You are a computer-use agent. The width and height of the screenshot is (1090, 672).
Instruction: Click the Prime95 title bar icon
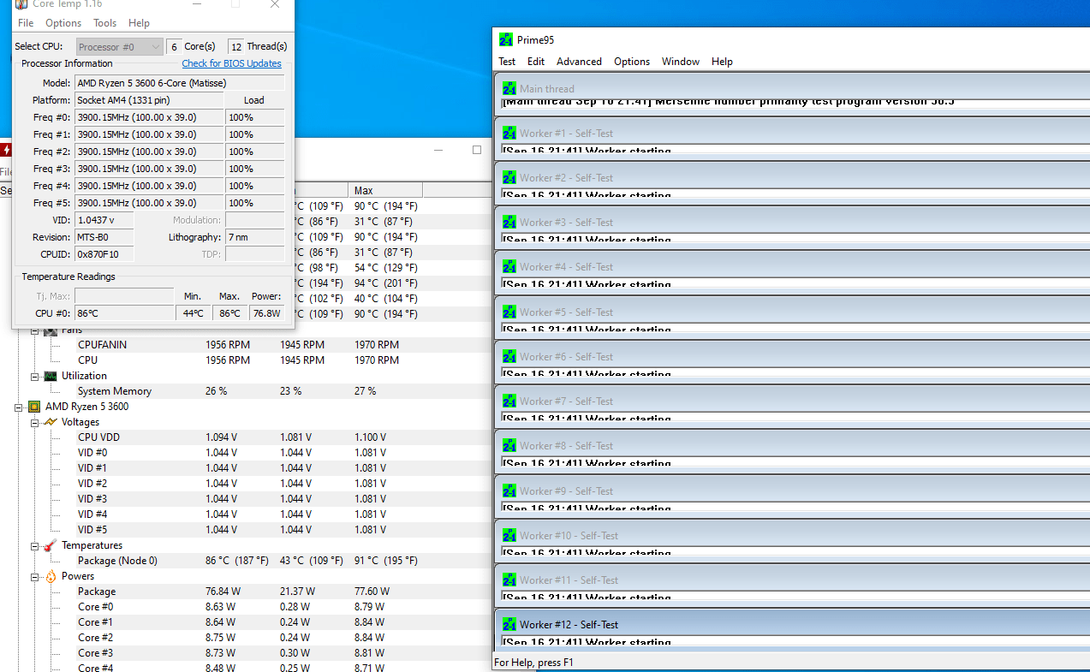point(506,39)
